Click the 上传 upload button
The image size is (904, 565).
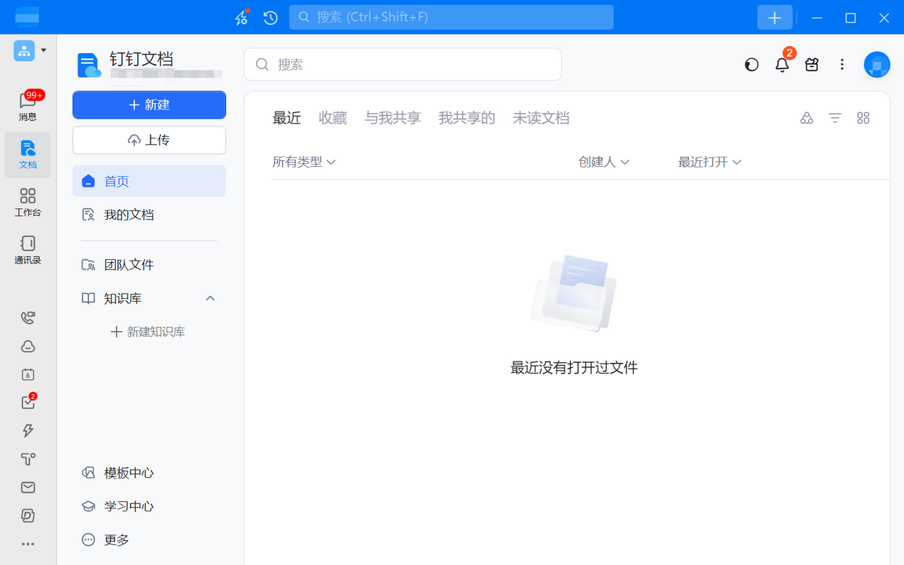click(149, 140)
